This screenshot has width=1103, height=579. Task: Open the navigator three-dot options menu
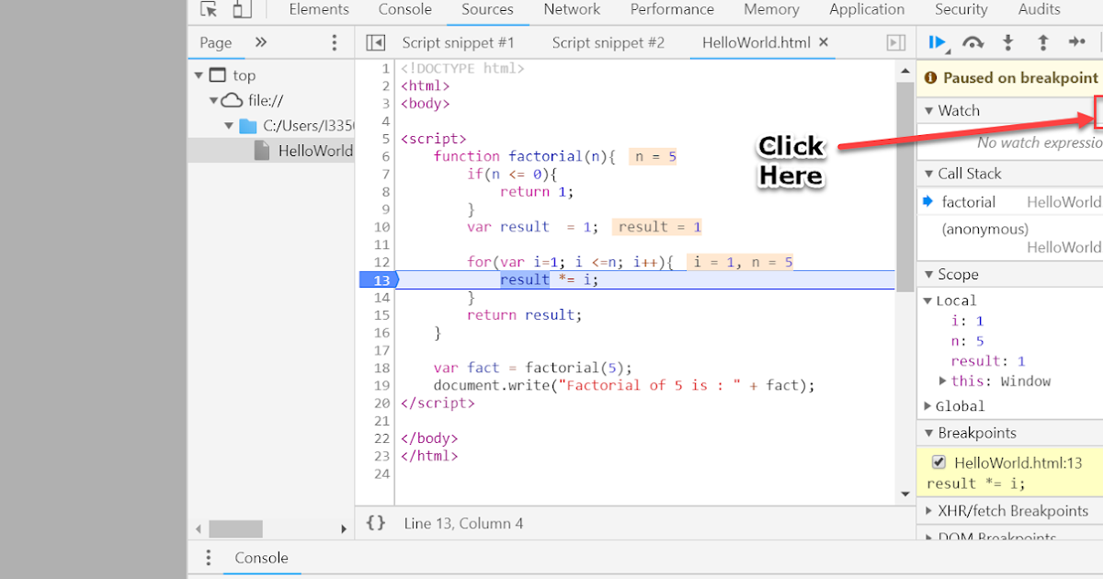click(x=335, y=42)
